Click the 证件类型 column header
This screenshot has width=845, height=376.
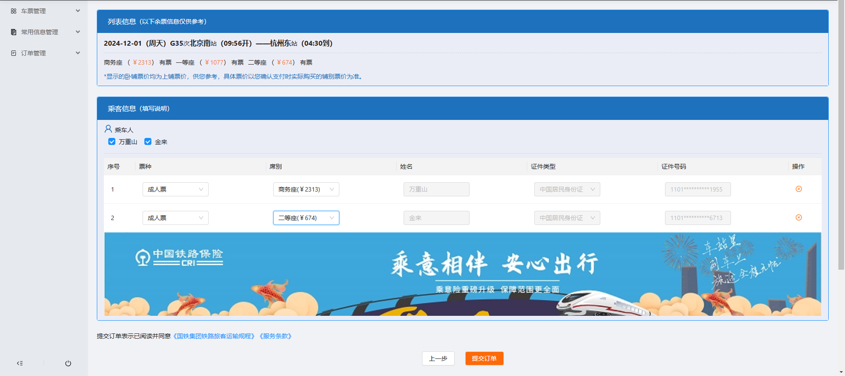tap(543, 166)
